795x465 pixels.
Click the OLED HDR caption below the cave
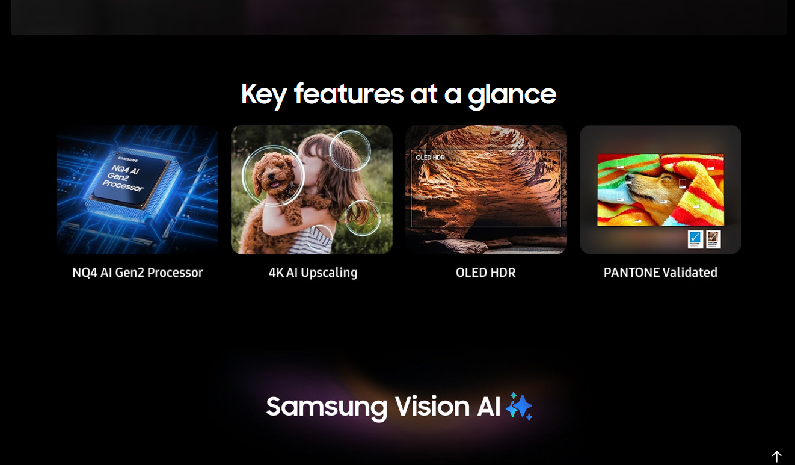pos(486,273)
